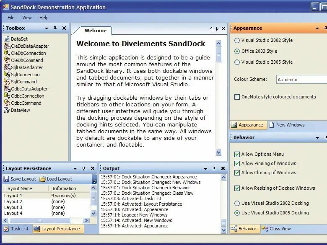Click Welcome document vertical scrollbar thumb

pyautogui.click(x=218, y=54)
